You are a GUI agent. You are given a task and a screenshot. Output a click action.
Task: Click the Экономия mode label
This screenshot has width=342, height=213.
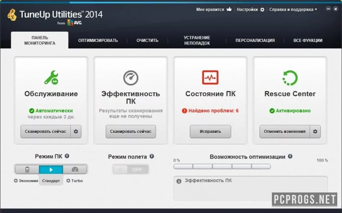click(28, 180)
